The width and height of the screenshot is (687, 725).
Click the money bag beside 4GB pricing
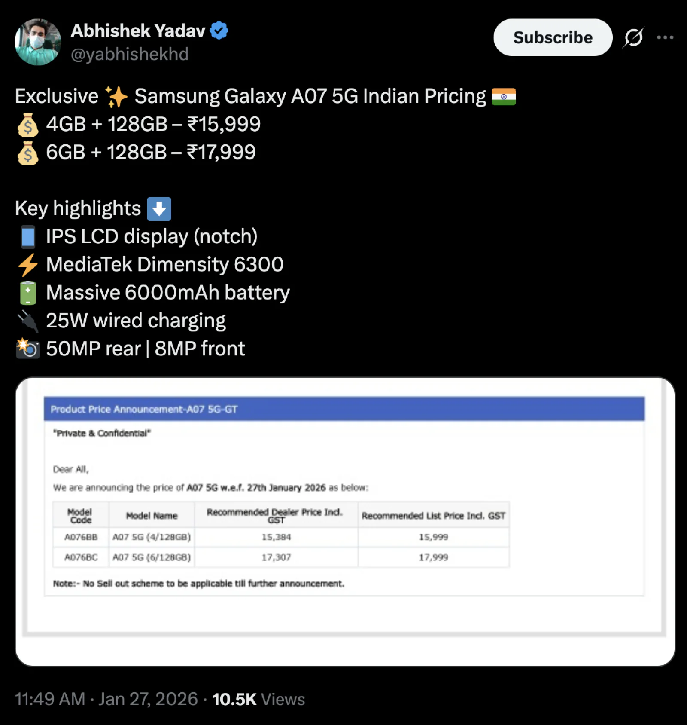point(28,125)
